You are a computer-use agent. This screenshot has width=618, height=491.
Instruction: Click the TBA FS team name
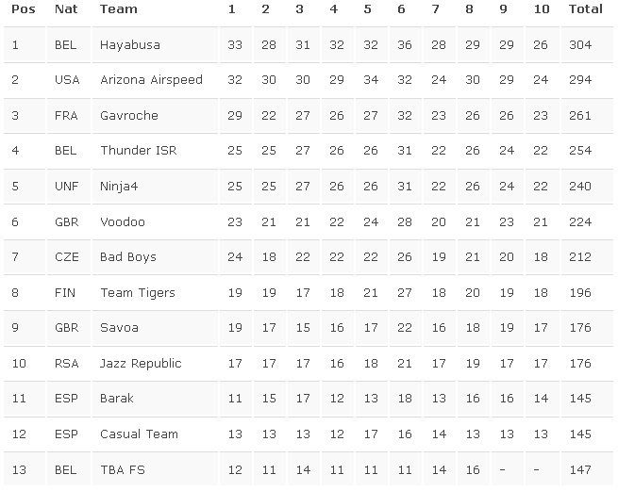123,469
